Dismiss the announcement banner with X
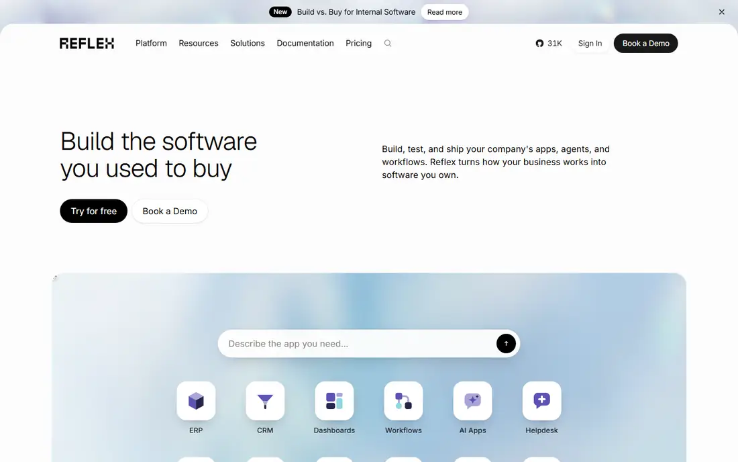This screenshot has height=462, width=738. pos(721,12)
